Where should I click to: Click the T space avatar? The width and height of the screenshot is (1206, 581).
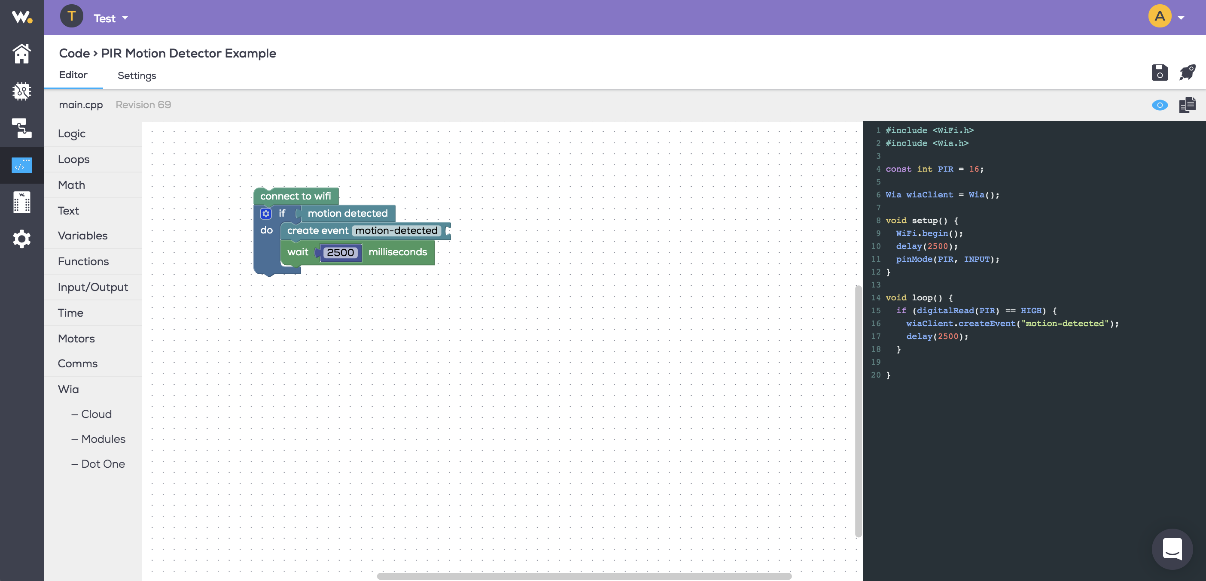pos(72,16)
